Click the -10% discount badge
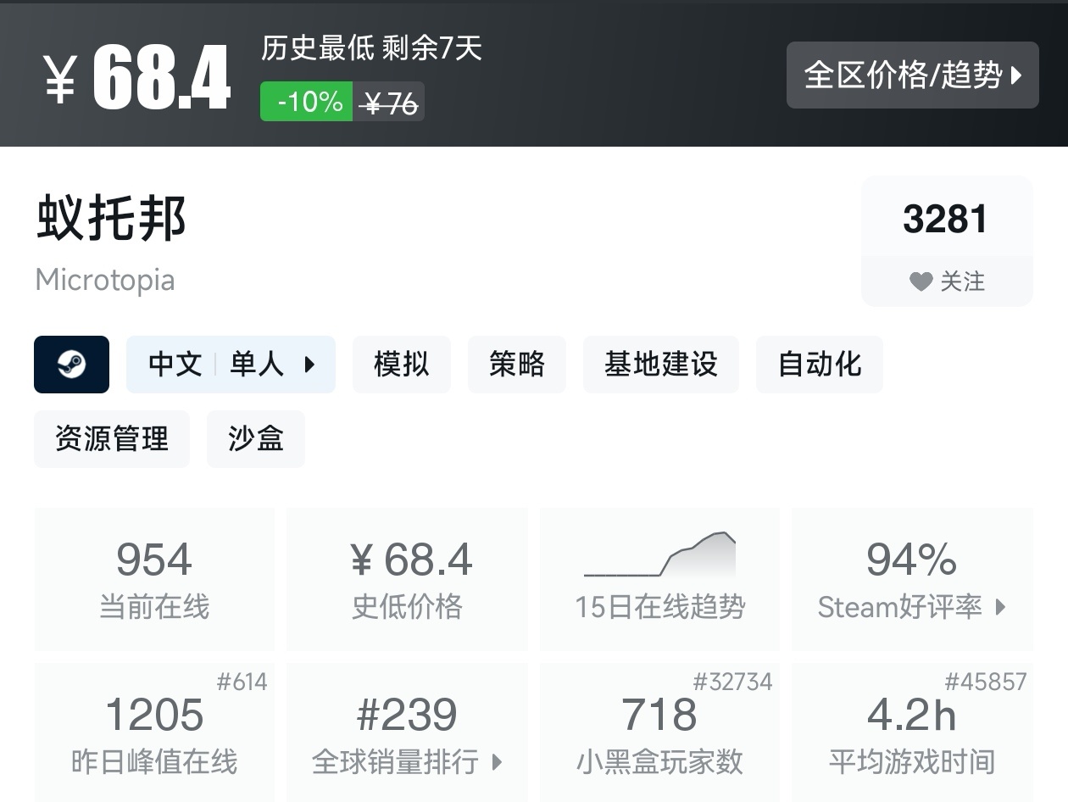 [x=306, y=101]
